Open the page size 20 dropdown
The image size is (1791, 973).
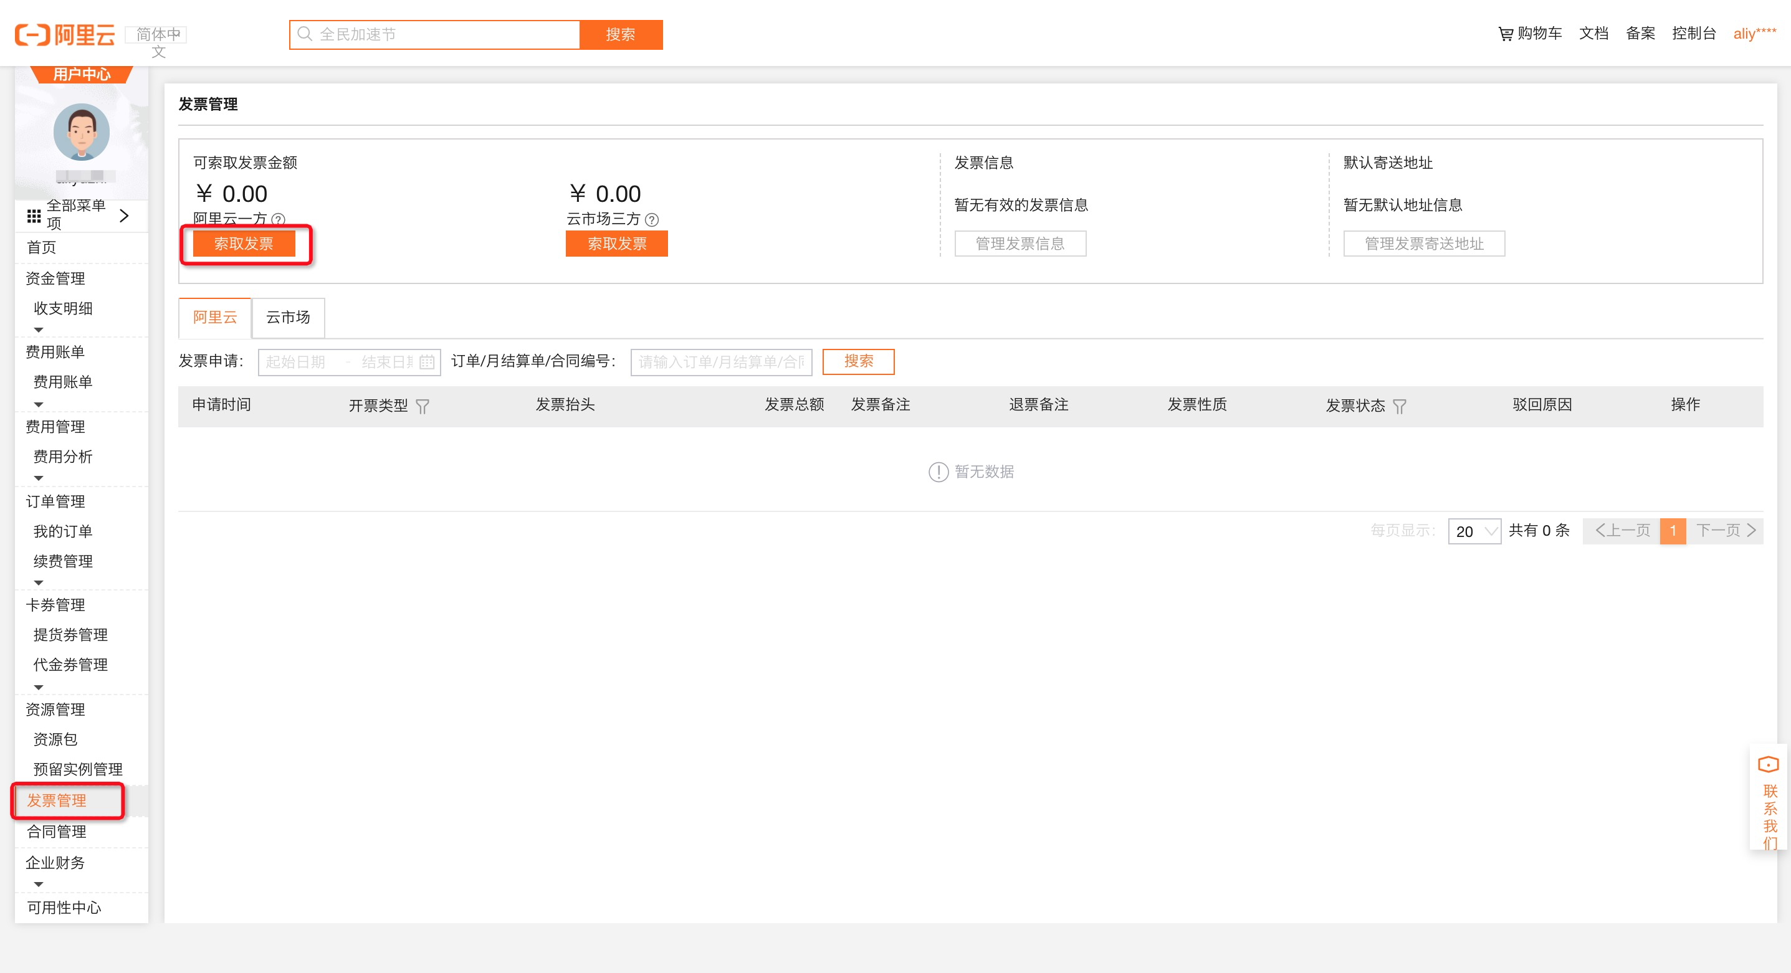pos(1474,531)
